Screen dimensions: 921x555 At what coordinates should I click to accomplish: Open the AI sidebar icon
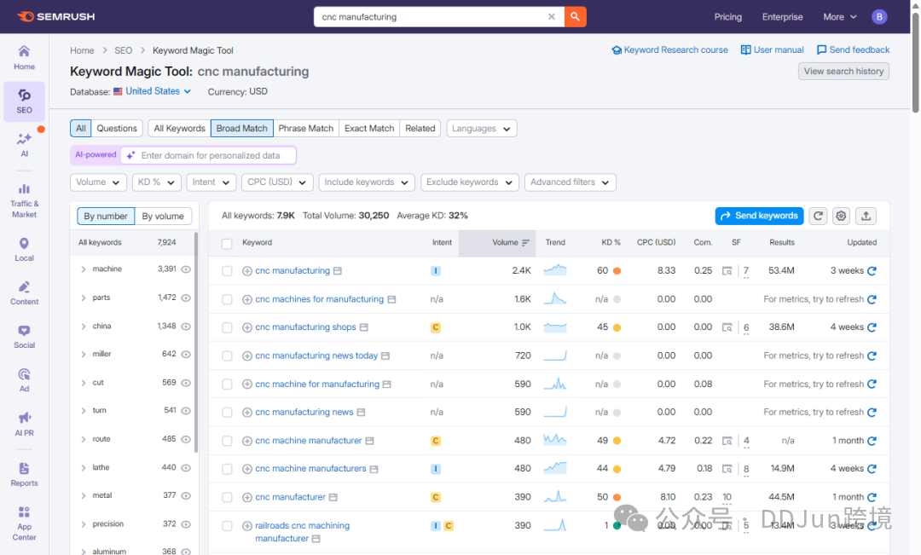[24, 144]
